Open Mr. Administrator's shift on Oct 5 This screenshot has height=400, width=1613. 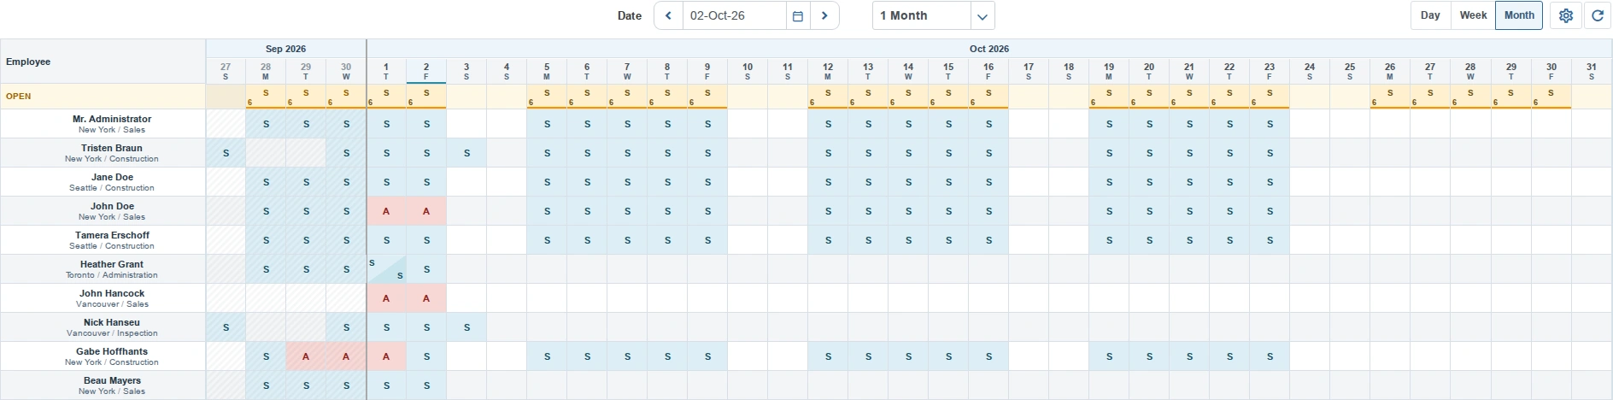point(547,124)
